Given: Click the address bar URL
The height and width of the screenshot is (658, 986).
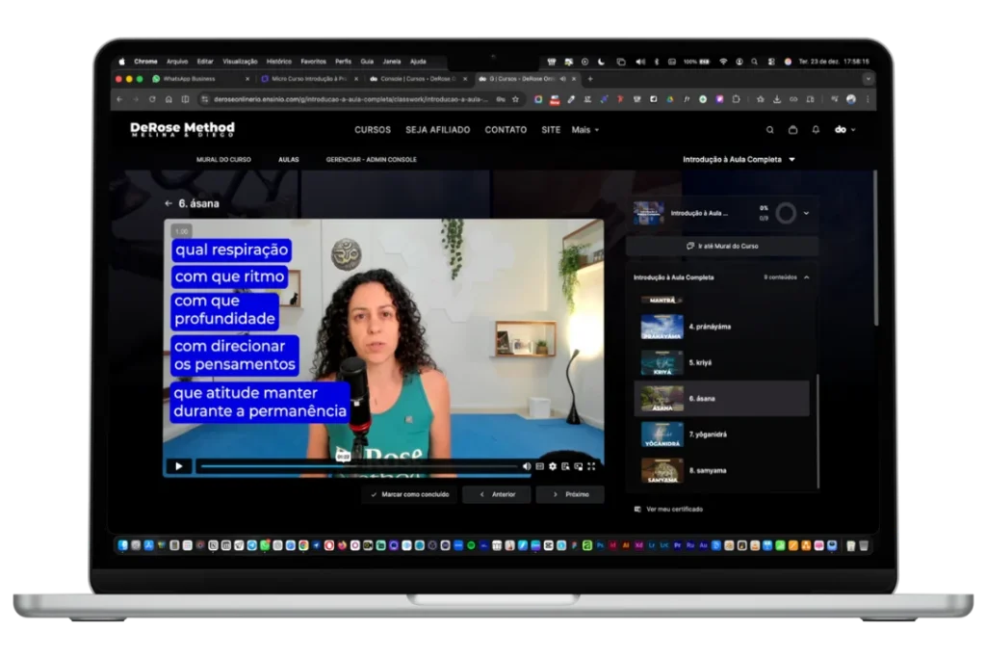Looking at the screenshot, I should [350, 99].
